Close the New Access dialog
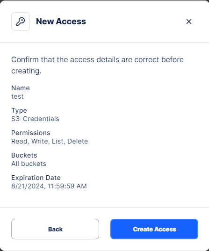Viewport: 209px width, 251px height. click(x=189, y=22)
